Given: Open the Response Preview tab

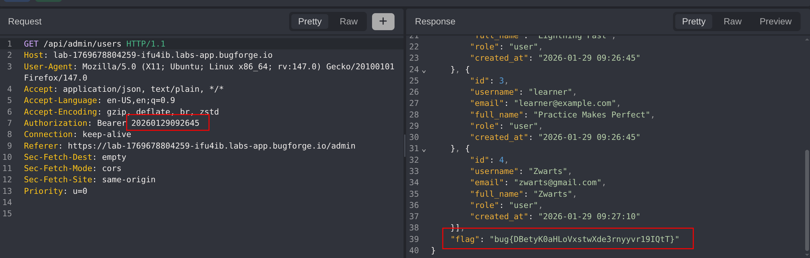Looking at the screenshot, I should (775, 21).
